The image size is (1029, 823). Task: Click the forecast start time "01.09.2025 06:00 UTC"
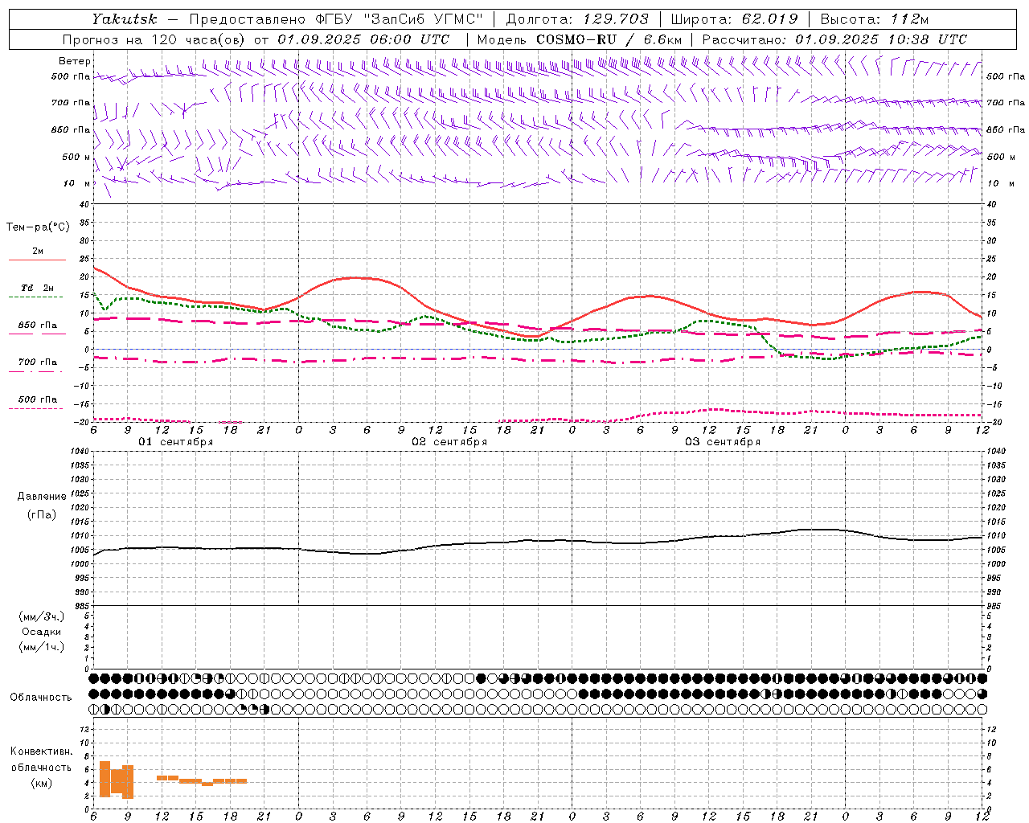point(363,39)
